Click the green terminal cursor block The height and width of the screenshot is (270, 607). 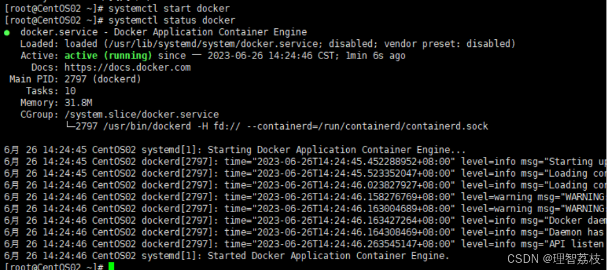(x=111, y=266)
